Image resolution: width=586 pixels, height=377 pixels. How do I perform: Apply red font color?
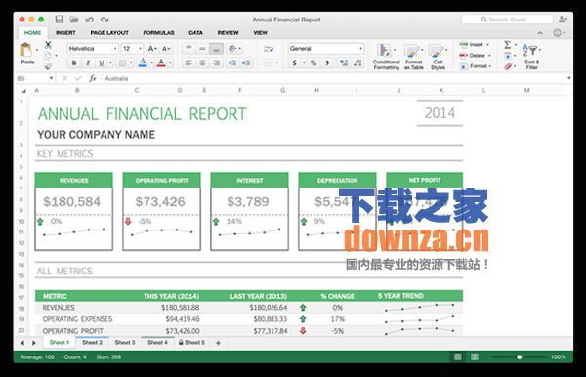coord(161,63)
